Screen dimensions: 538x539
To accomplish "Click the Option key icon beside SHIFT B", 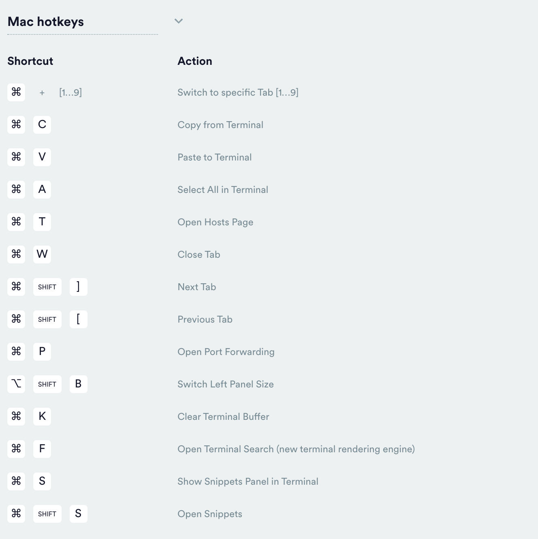I will 16,384.
